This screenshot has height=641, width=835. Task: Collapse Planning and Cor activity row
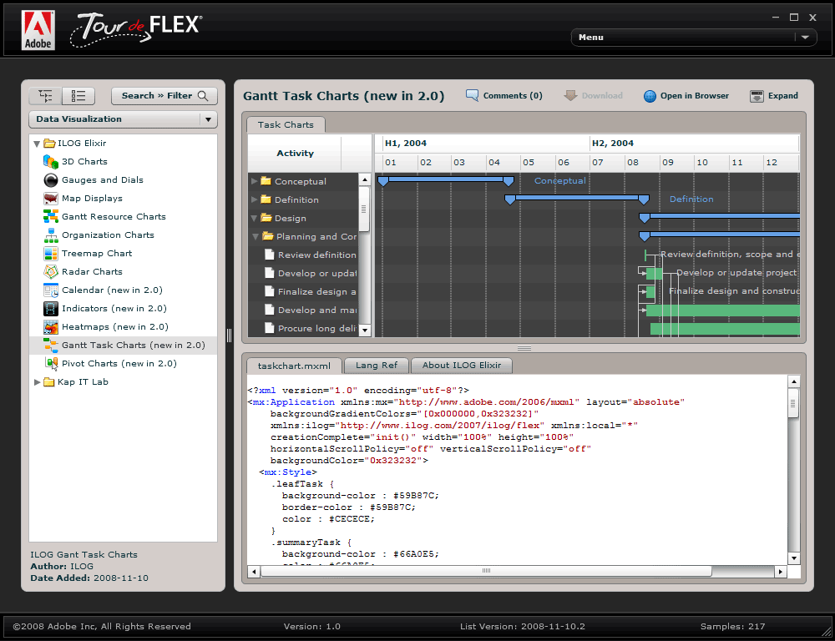click(x=256, y=236)
